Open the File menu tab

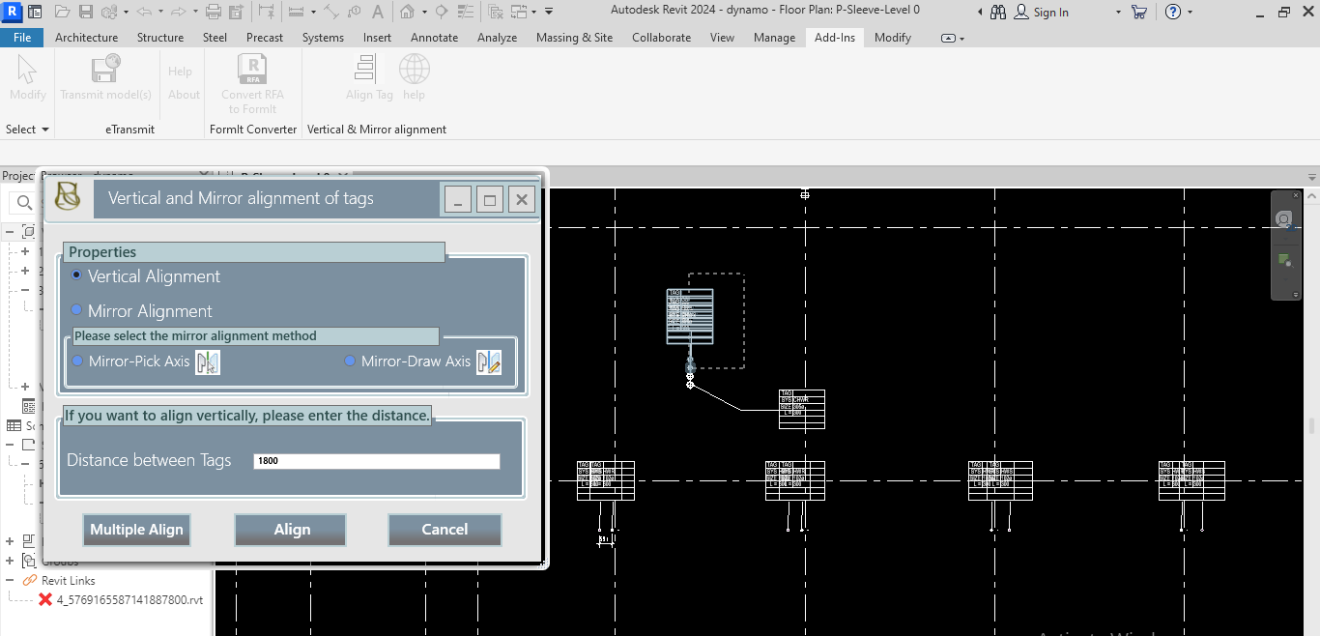coord(21,38)
